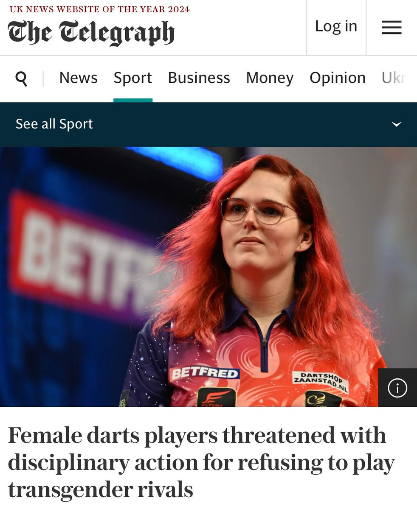
Task: Open the hamburger menu icon
Action: pyautogui.click(x=392, y=28)
